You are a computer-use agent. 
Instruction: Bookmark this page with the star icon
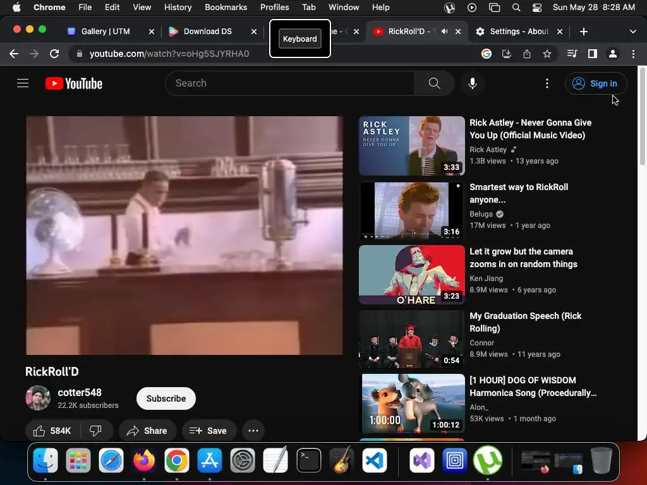pyautogui.click(x=547, y=54)
